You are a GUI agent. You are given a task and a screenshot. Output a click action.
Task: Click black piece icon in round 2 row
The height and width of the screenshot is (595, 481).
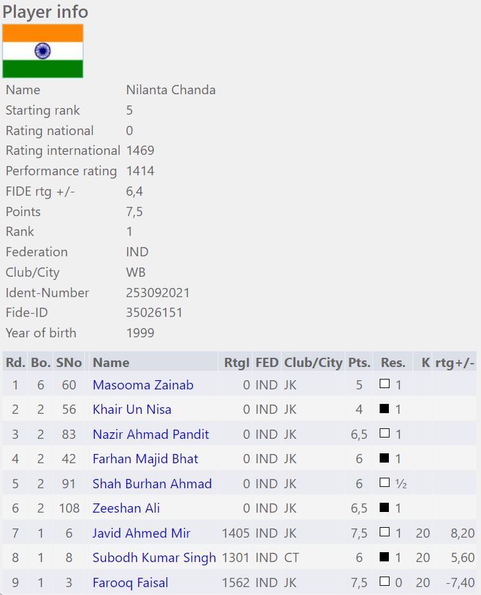[x=385, y=409]
